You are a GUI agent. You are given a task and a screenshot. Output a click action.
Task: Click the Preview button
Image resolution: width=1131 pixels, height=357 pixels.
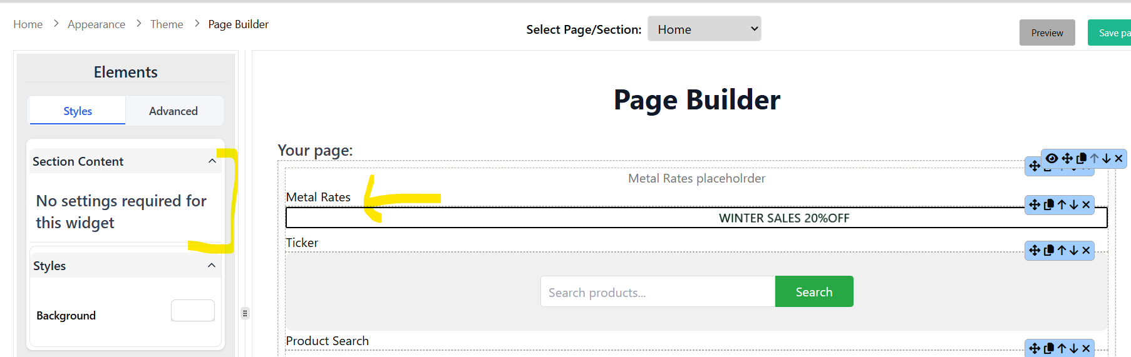tap(1047, 33)
